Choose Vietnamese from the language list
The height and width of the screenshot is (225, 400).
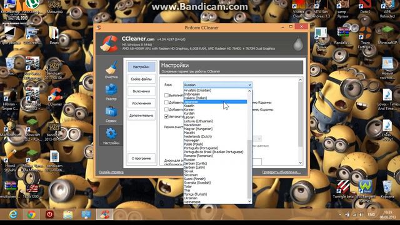click(x=215, y=202)
